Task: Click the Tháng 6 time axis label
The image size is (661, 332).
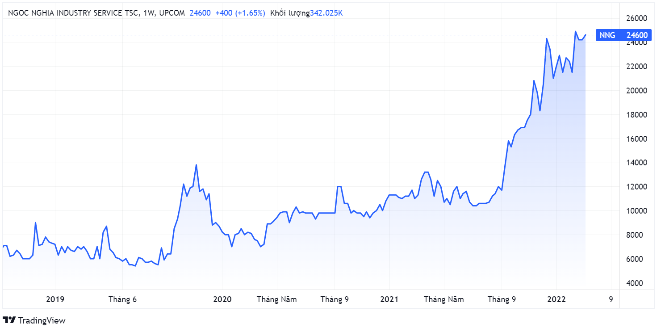Action: pos(122,299)
